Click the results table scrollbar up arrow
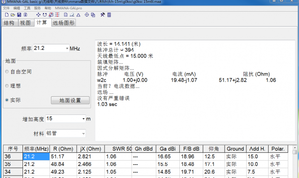The width and height of the screenshot is (299, 178). pyautogui.click(x=295, y=148)
